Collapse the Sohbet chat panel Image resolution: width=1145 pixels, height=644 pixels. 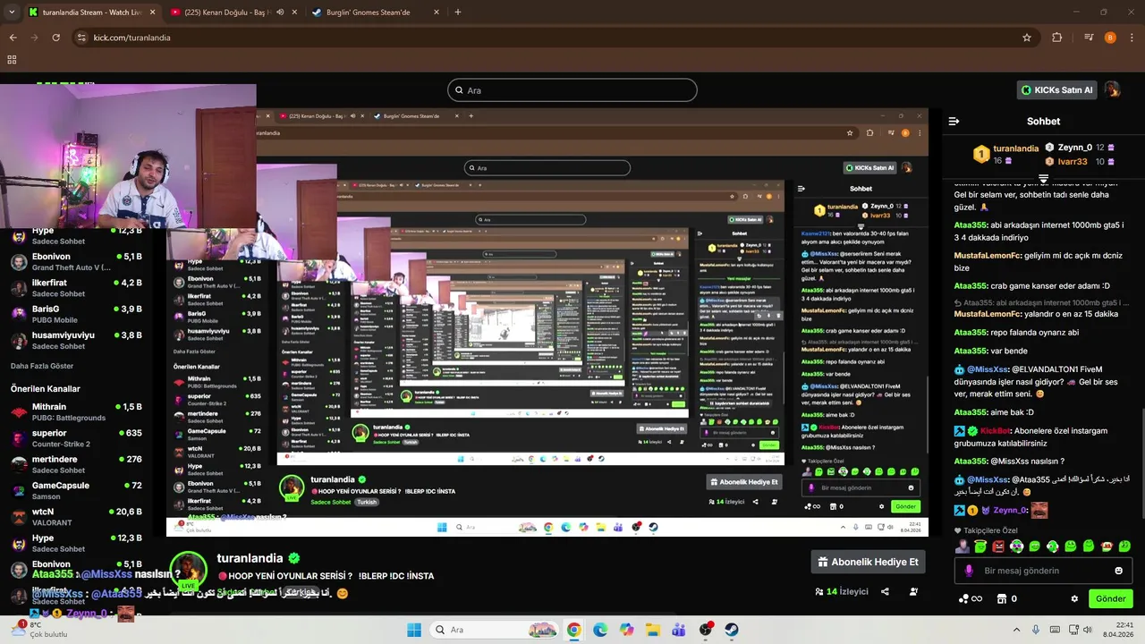[x=954, y=121]
